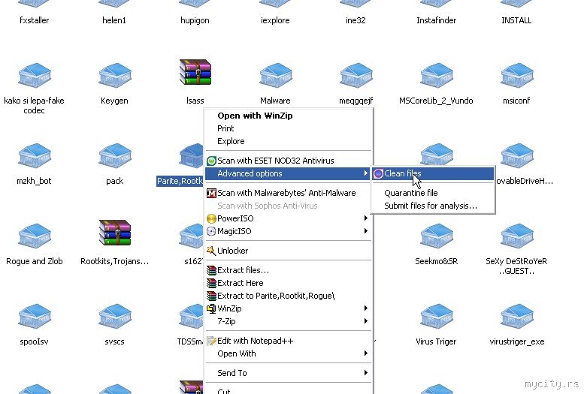The image size is (584, 394).
Task: Expand the PowerISO submenu arrow
Action: click(x=366, y=218)
